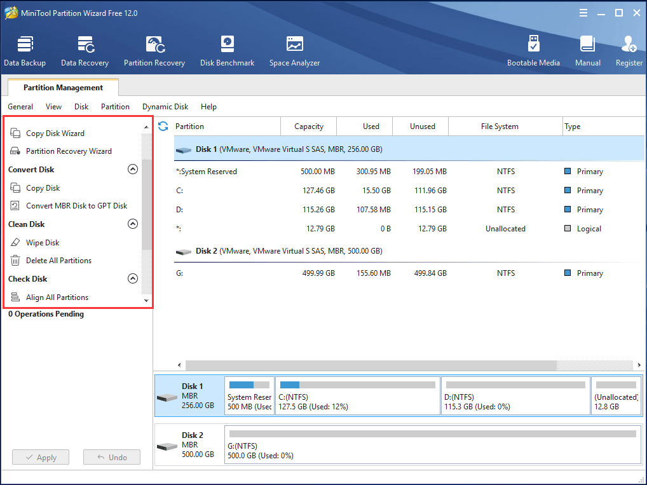
Task: Sort by the Unused column header
Action: (x=421, y=126)
